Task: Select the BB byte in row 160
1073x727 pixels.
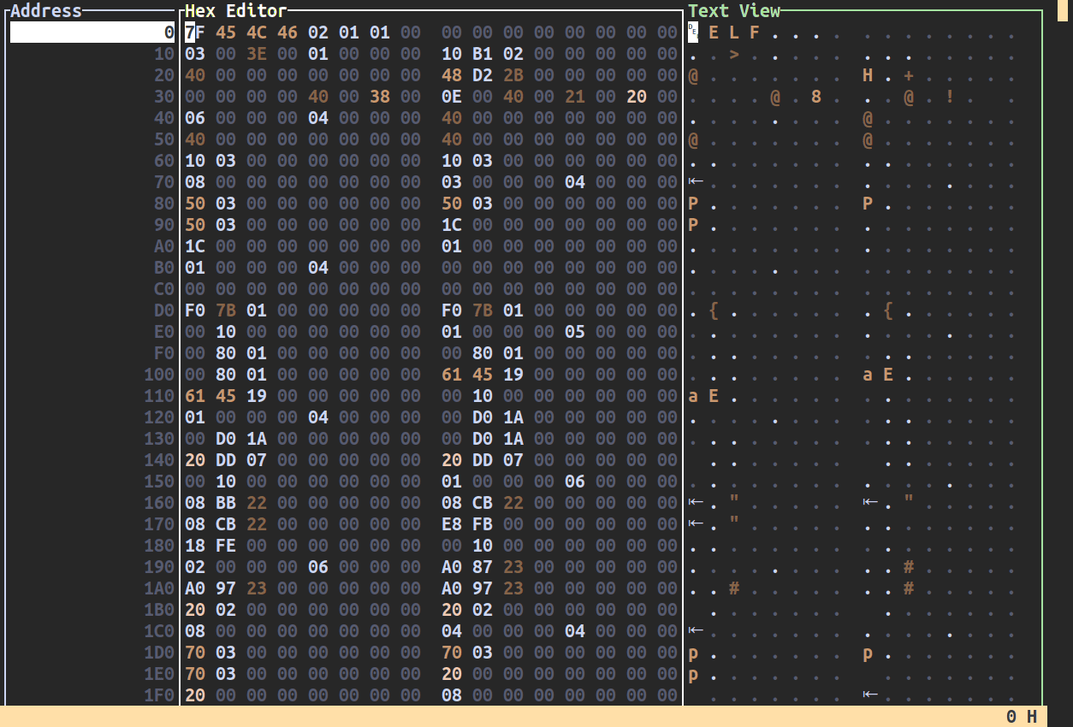Action: 226,502
